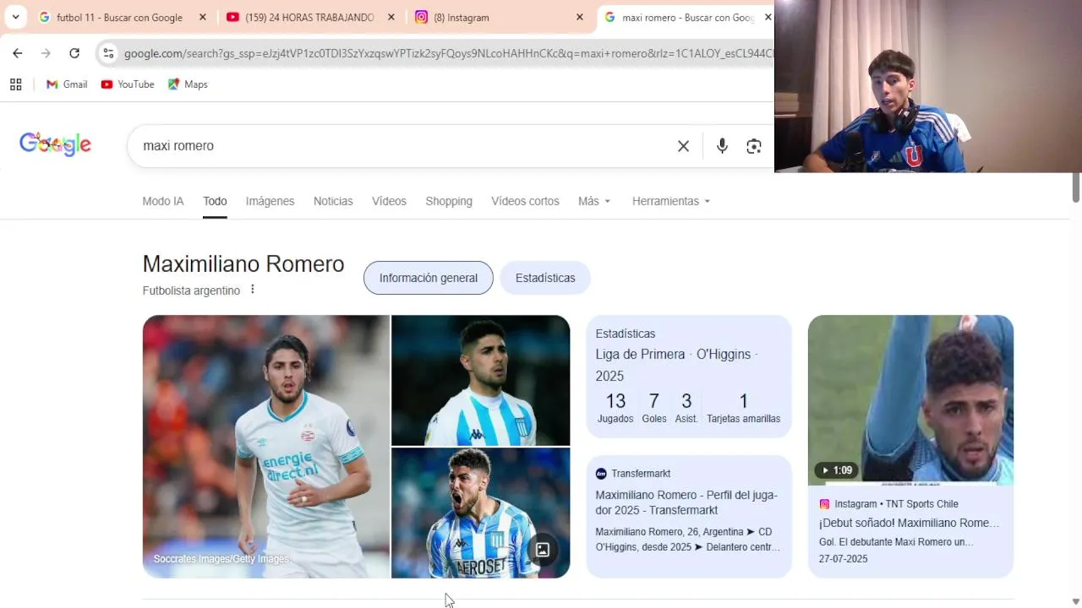Image resolution: width=1082 pixels, height=608 pixels.
Task: Click the address bar URL
Action: click(x=448, y=53)
